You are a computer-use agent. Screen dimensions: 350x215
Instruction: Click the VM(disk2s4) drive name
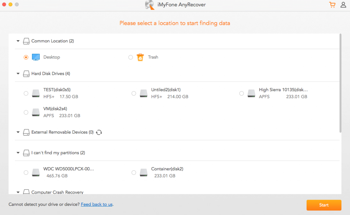coord(55,109)
